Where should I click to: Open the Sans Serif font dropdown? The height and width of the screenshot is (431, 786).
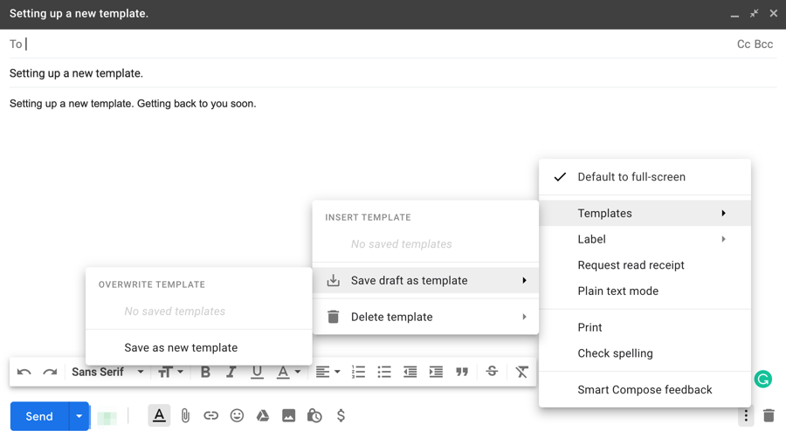point(107,372)
